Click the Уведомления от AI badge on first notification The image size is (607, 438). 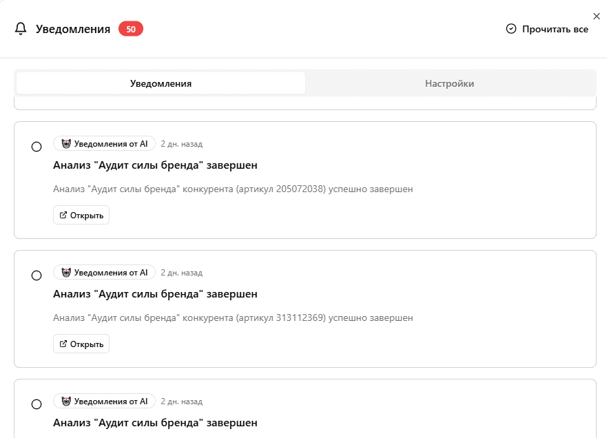click(104, 143)
